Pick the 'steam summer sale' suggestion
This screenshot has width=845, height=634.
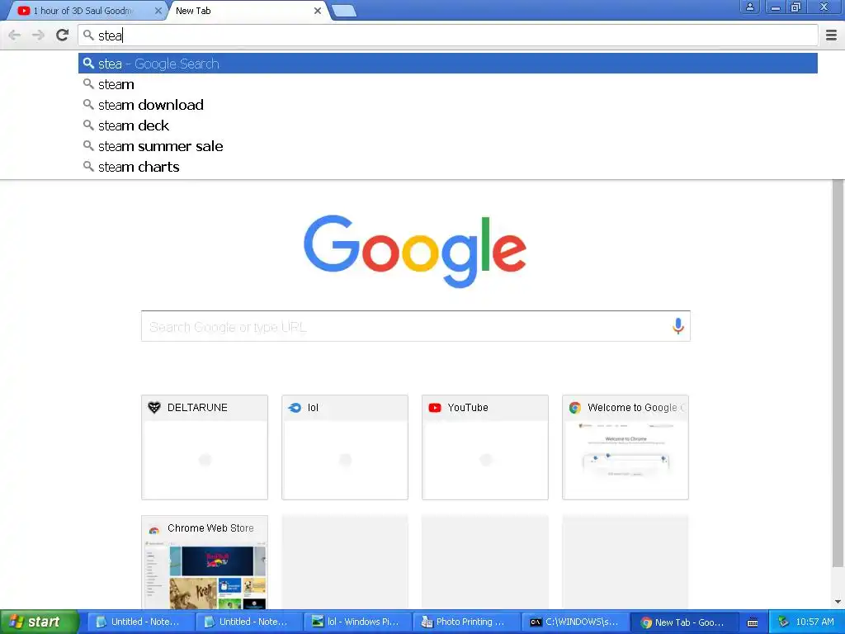coord(448,146)
